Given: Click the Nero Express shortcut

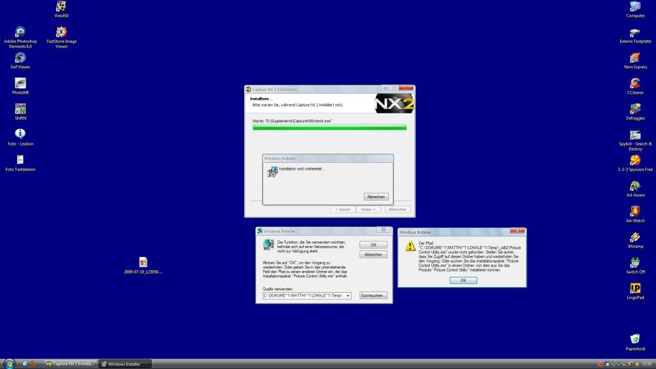Looking at the screenshot, I should tap(635, 60).
